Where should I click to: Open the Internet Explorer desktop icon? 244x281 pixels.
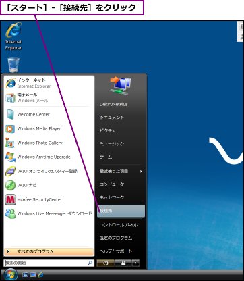coord(13,36)
